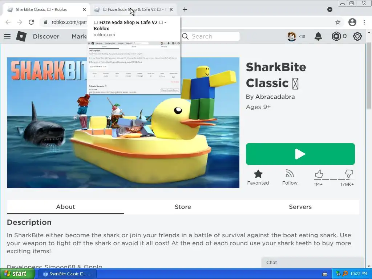This screenshot has width=372, height=279.
Task: Click the SharkBite Classic taskbar button
Action: tap(68, 274)
